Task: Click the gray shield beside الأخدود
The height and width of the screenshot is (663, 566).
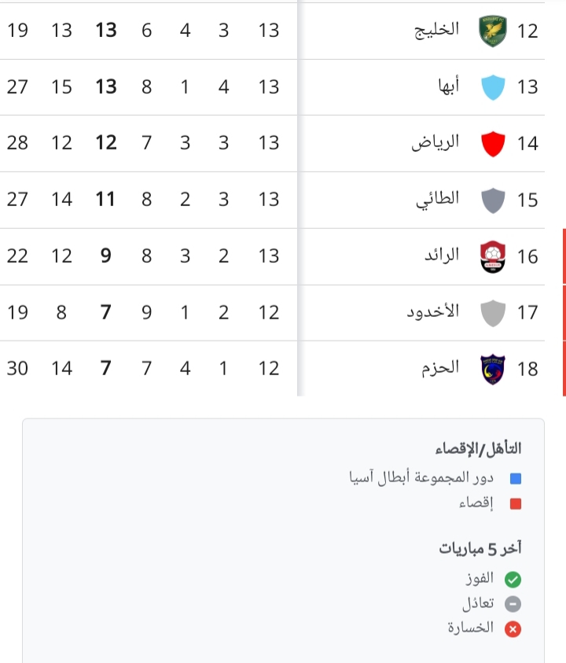Action: 493,312
